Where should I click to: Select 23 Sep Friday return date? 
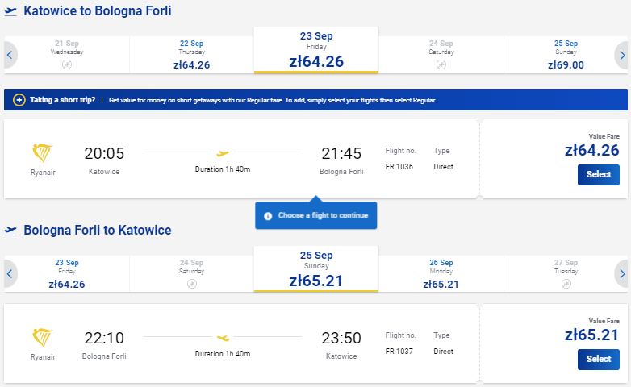point(67,274)
